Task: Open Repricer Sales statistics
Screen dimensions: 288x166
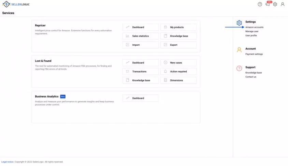Action: [x=141, y=36]
